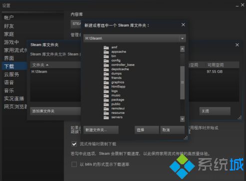
Task: Open 音乐 settings section
Action: [x=9, y=90]
